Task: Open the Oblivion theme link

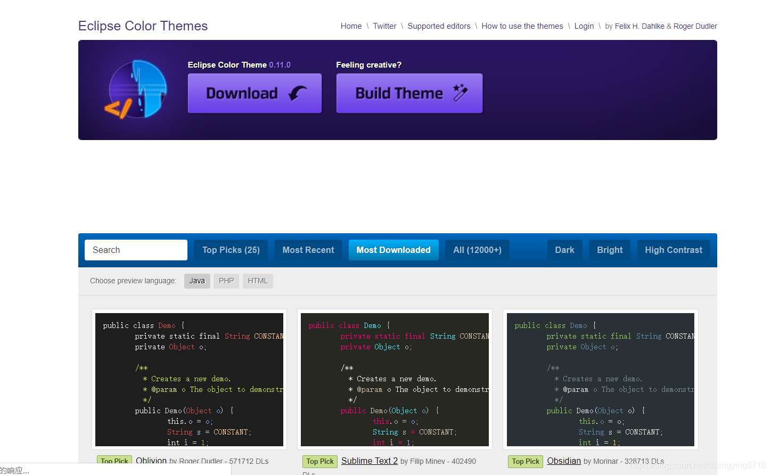Action: 151,461
